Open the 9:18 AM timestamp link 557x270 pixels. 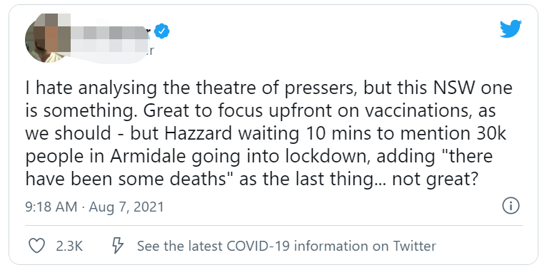coord(51,207)
